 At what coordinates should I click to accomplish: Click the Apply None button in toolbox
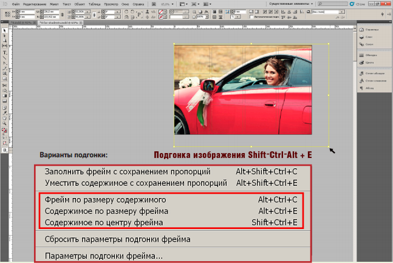4,142
